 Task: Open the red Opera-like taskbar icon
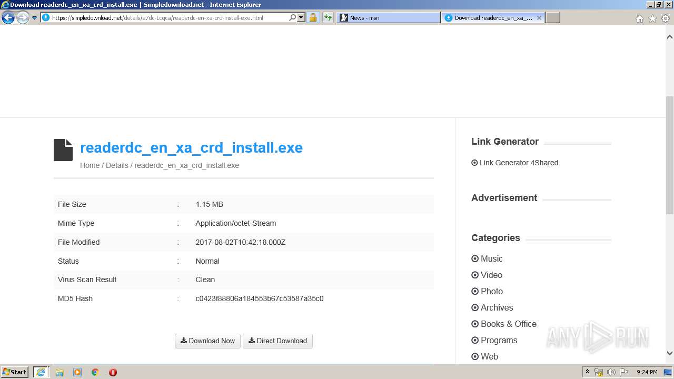[x=113, y=372]
